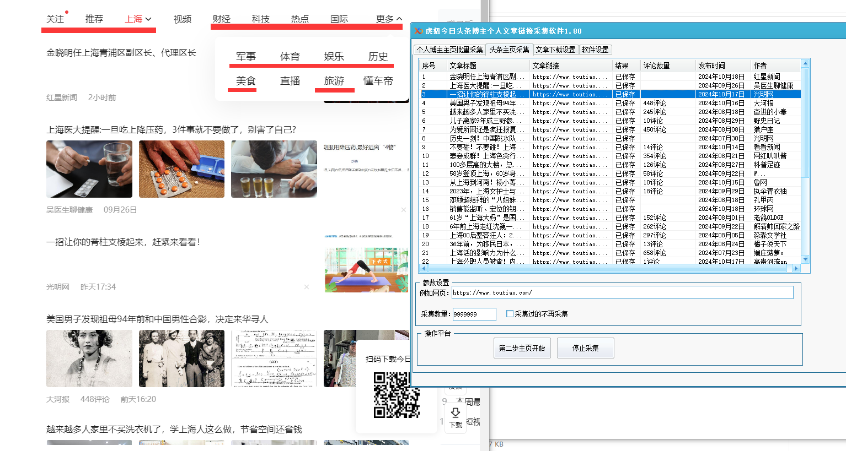This screenshot has width=846, height=451.
Task: Open the 推荐 tab
Action: [x=94, y=19]
